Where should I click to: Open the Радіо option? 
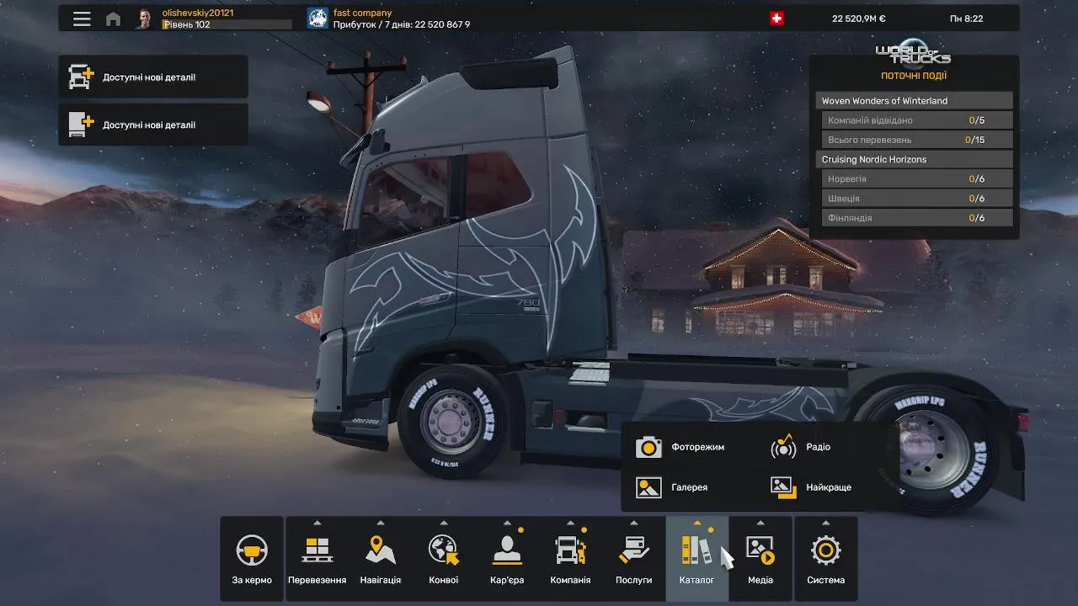(801, 447)
